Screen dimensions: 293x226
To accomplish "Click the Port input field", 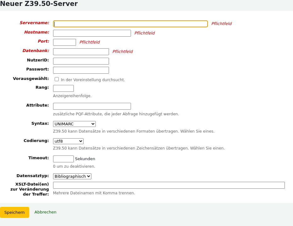I will click(x=64, y=42).
